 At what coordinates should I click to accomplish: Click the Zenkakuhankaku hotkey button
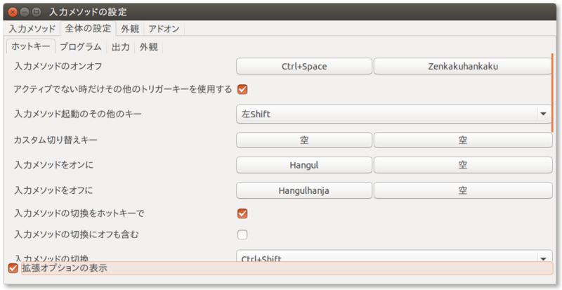(x=463, y=66)
